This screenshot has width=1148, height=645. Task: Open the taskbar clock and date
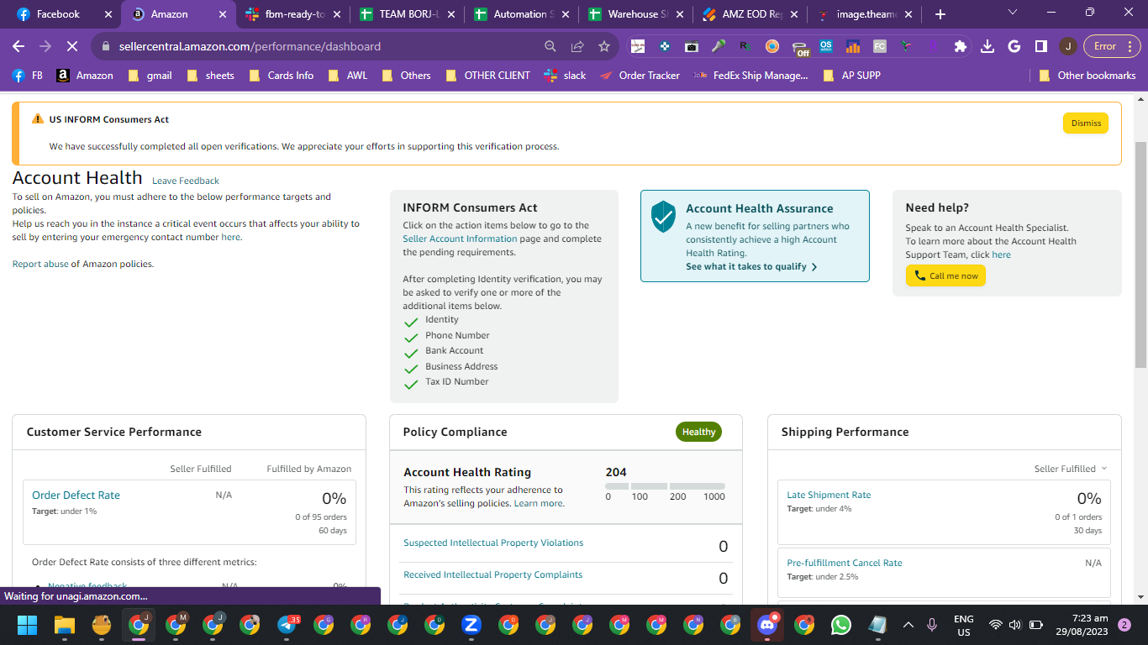pos(1083,625)
